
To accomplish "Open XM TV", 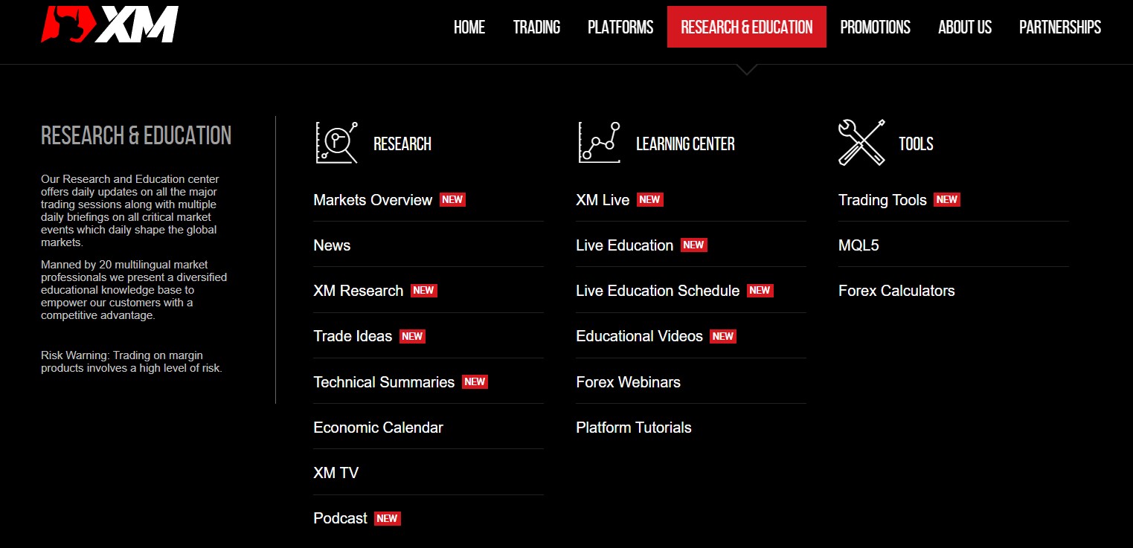I will coord(336,473).
